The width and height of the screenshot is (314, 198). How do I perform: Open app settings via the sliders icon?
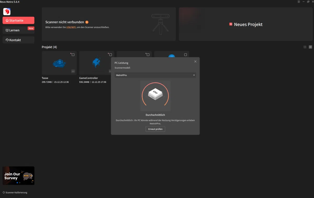click(x=299, y=2)
